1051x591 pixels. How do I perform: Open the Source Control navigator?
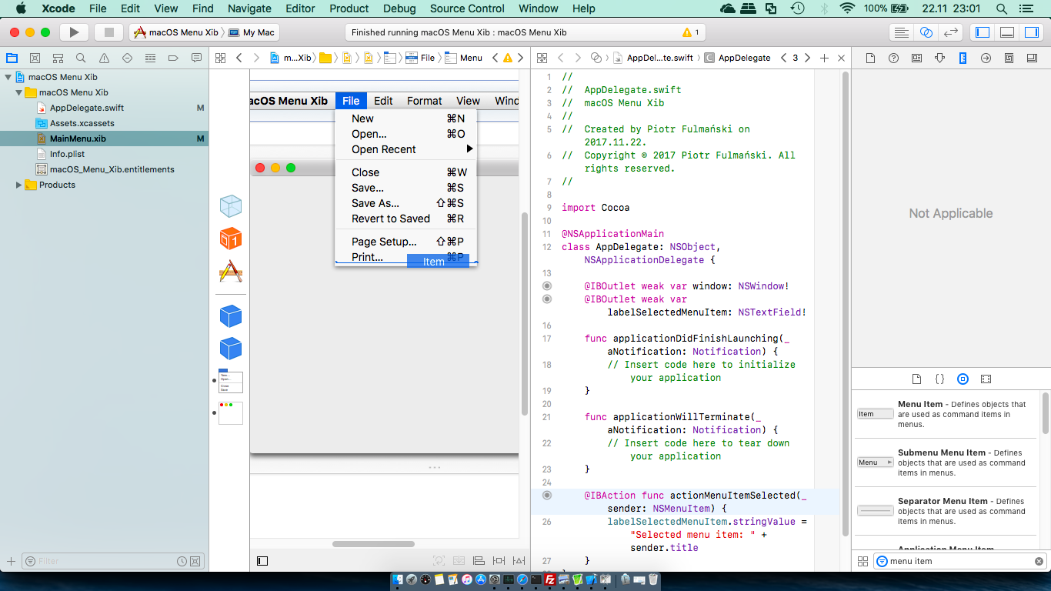point(35,58)
